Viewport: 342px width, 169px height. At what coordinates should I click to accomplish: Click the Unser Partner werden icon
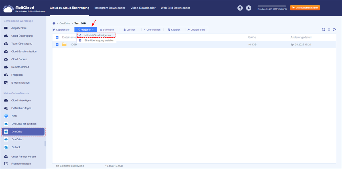(6, 157)
